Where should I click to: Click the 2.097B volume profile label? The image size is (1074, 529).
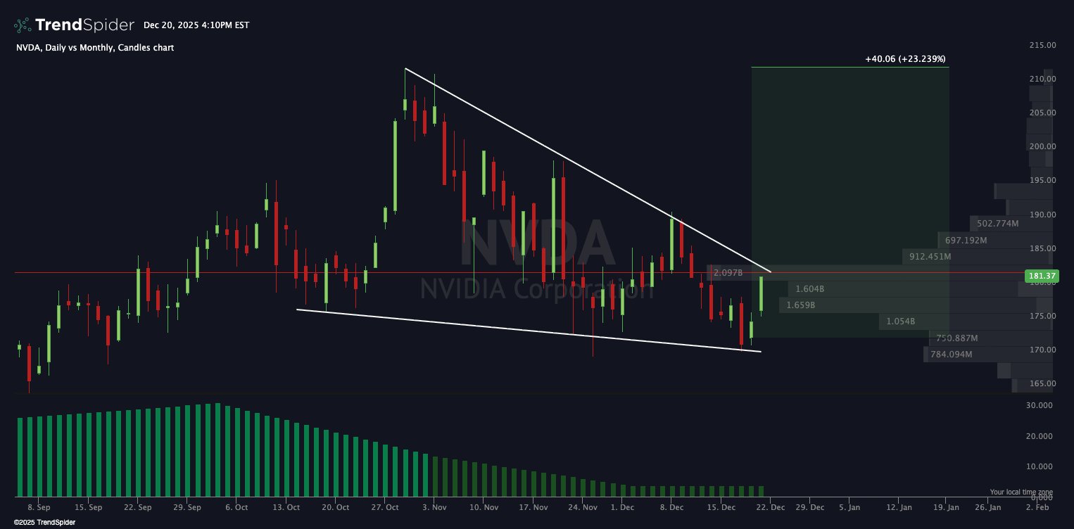point(728,272)
